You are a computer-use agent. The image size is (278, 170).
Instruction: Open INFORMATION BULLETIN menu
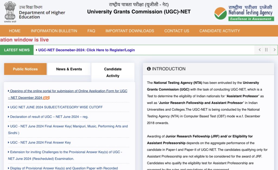point(54,31)
